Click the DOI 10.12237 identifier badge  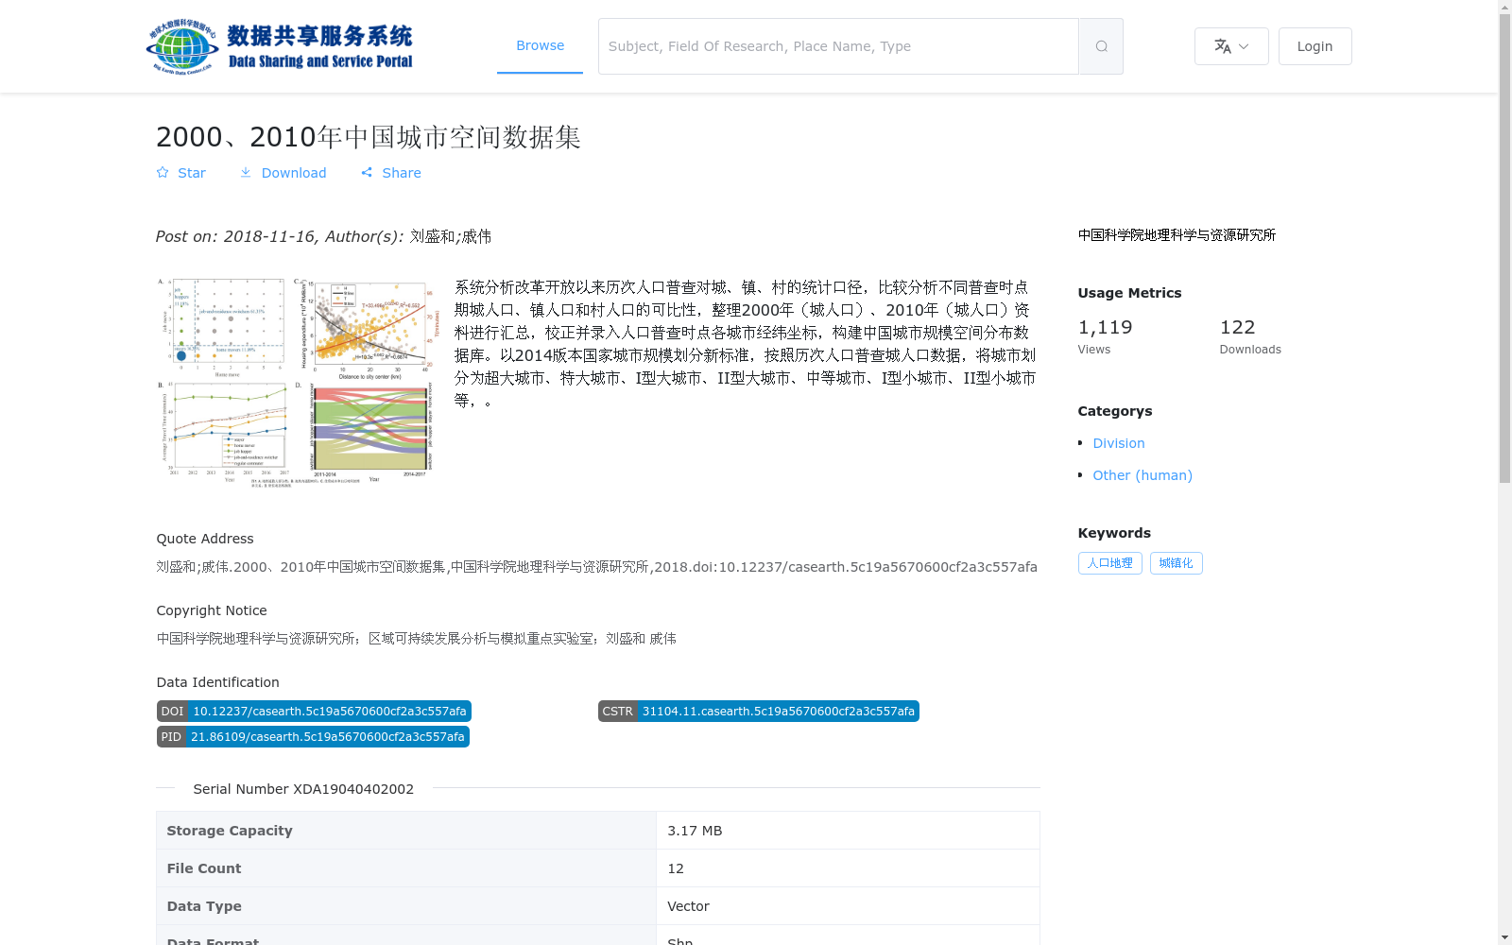click(x=314, y=712)
